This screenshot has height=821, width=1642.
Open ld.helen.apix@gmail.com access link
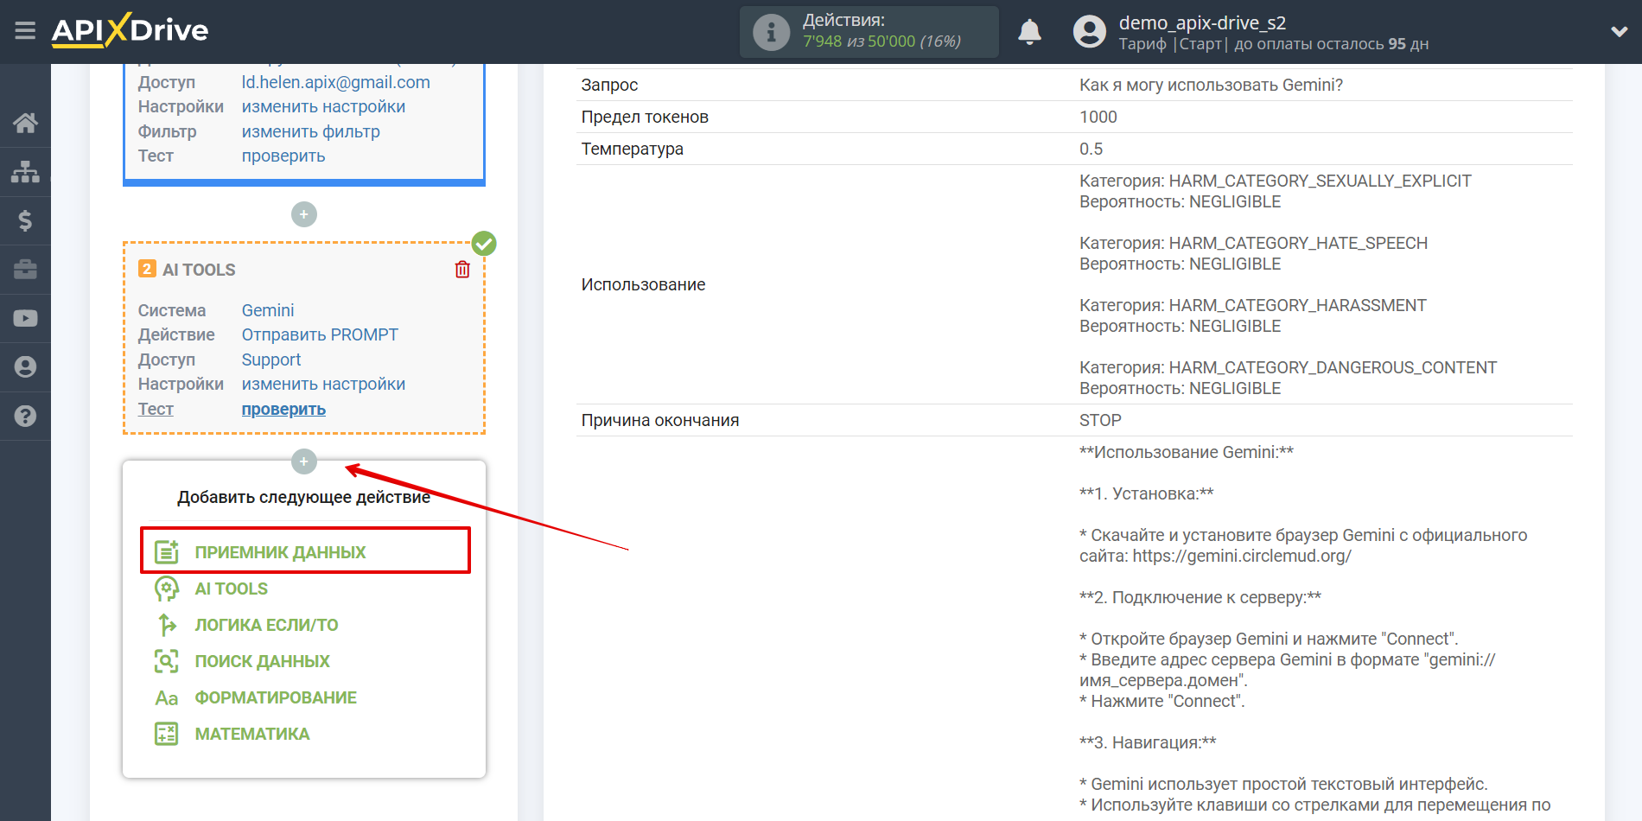[x=335, y=82]
